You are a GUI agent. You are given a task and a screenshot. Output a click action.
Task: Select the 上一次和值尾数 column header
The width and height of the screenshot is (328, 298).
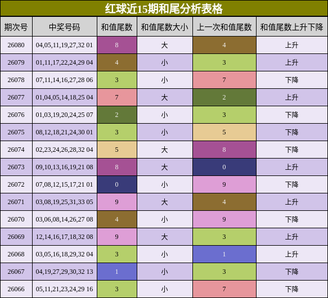click(x=224, y=26)
